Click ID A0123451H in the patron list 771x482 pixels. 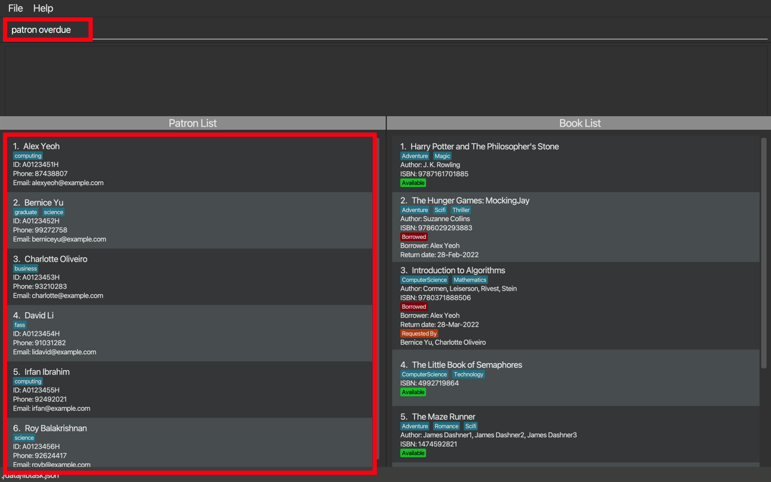coord(36,165)
